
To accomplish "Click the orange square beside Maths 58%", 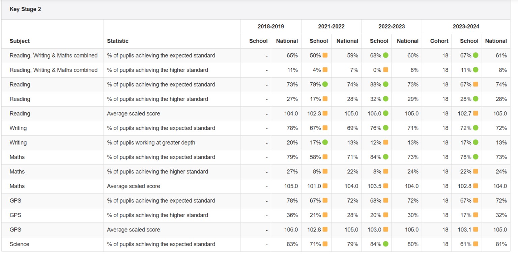I will 325,157.
